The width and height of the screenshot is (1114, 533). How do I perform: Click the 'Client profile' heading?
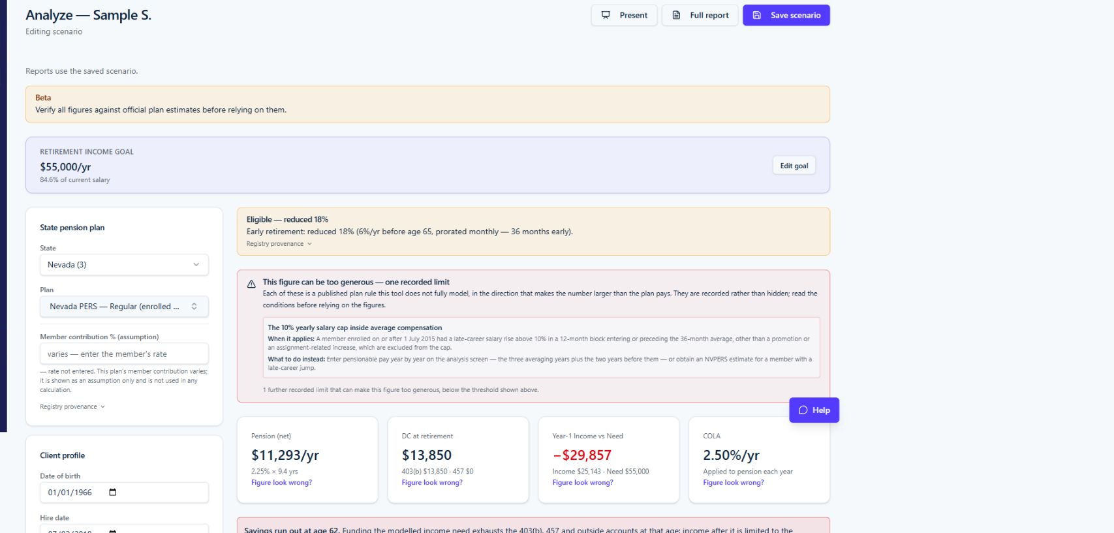(x=63, y=455)
